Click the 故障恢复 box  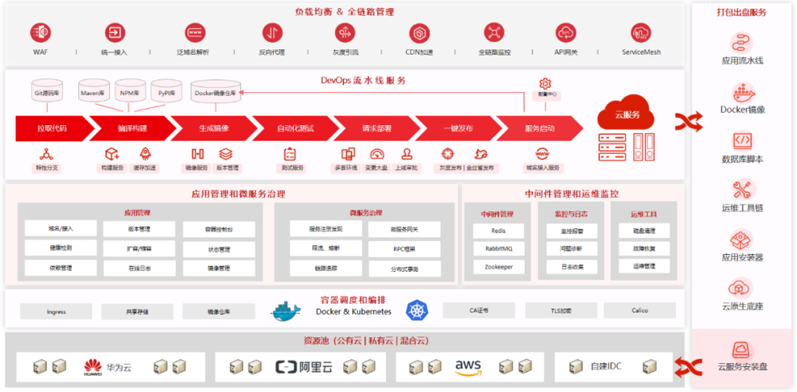click(644, 249)
